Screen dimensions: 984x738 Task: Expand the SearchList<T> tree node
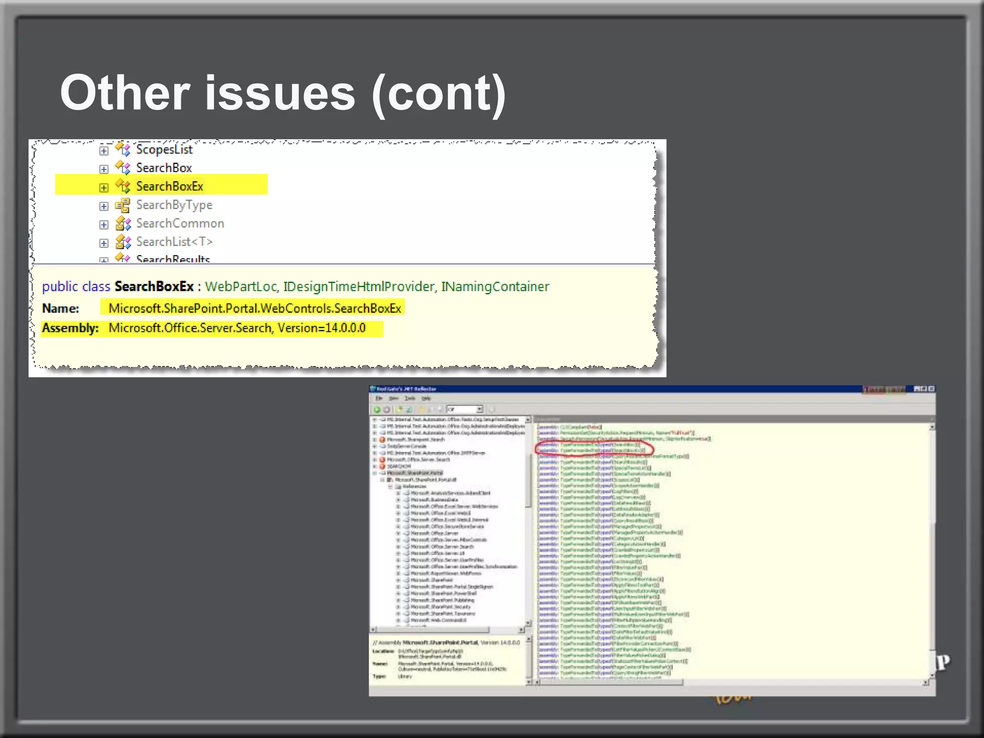pyautogui.click(x=104, y=243)
